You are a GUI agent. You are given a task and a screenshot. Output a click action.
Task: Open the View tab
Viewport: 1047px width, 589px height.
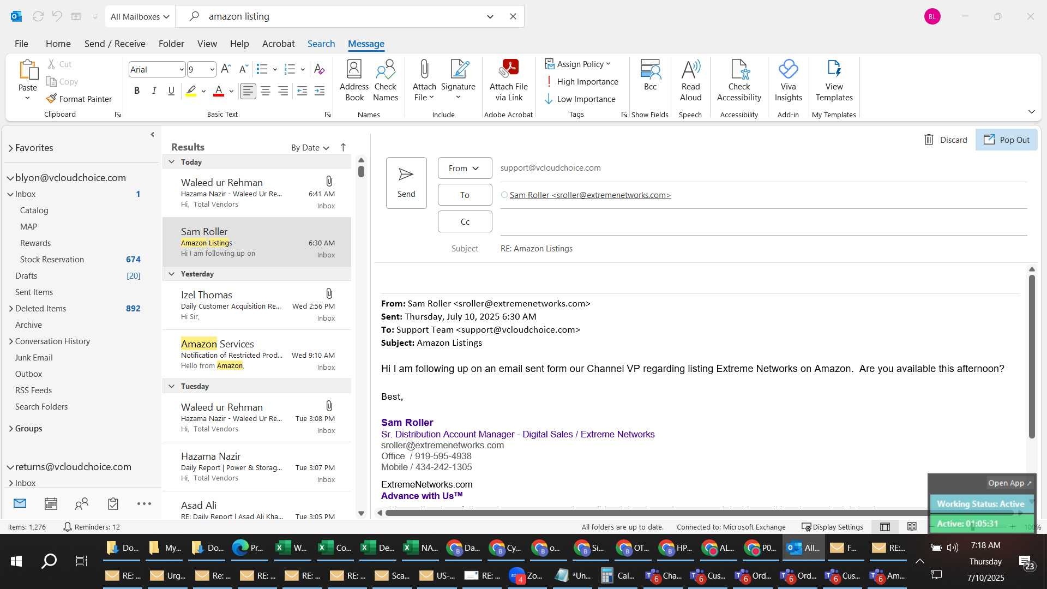[x=207, y=44]
